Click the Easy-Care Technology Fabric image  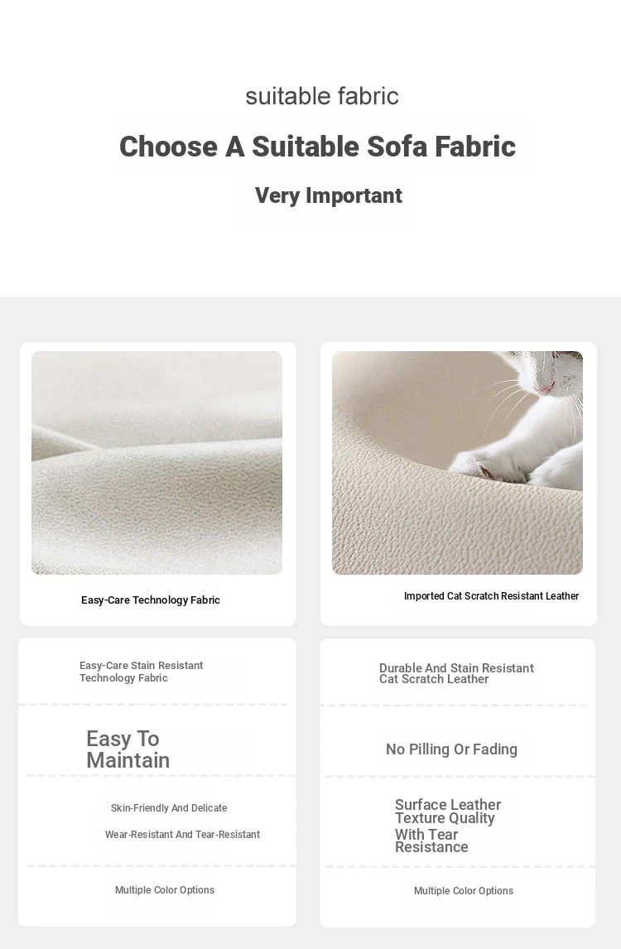pyautogui.click(x=156, y=462)
